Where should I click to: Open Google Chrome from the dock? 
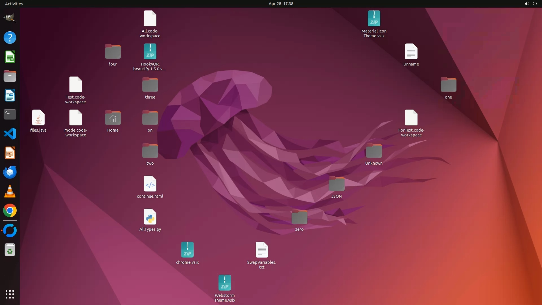tap(10, 211)
